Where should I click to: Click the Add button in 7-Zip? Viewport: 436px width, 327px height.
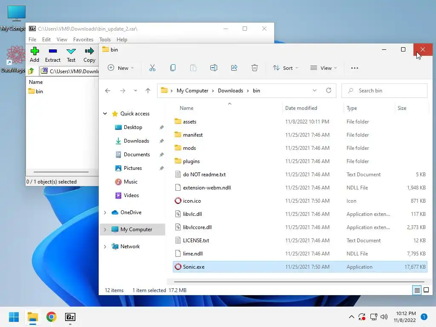34,54
